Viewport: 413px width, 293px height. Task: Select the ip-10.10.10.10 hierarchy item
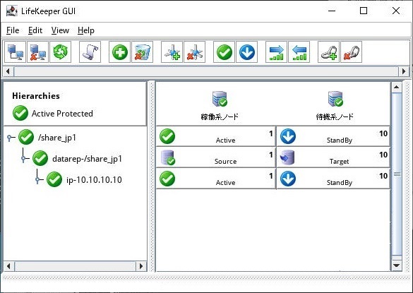pos(94,180)
